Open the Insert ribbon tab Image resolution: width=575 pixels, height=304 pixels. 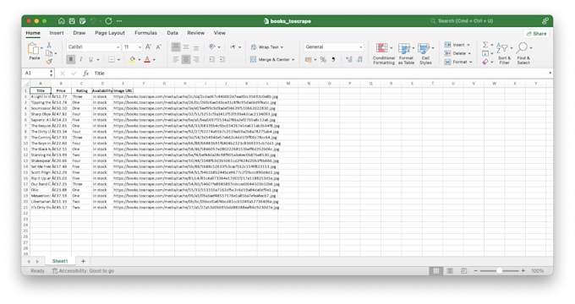click(57, 33)
